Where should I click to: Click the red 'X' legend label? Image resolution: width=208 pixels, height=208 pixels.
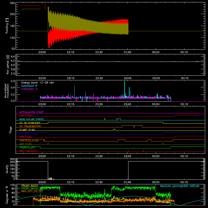point(45,5)
